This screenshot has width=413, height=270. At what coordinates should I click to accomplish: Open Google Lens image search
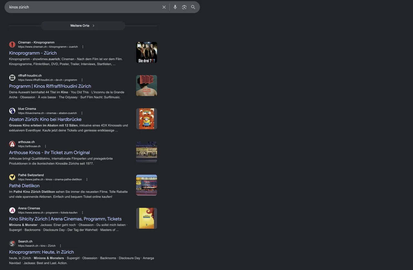pos(184,7)
